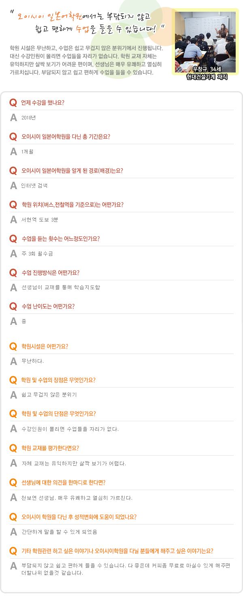The height and width of the screenshot is (597, 243).
Task: Click the question "학원 및 수업의 단점은 무엇인가요?"
Action: (58, 414)
